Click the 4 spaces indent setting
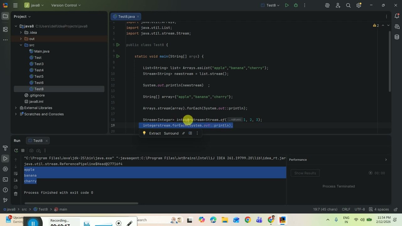 click(x=379, y=209)
